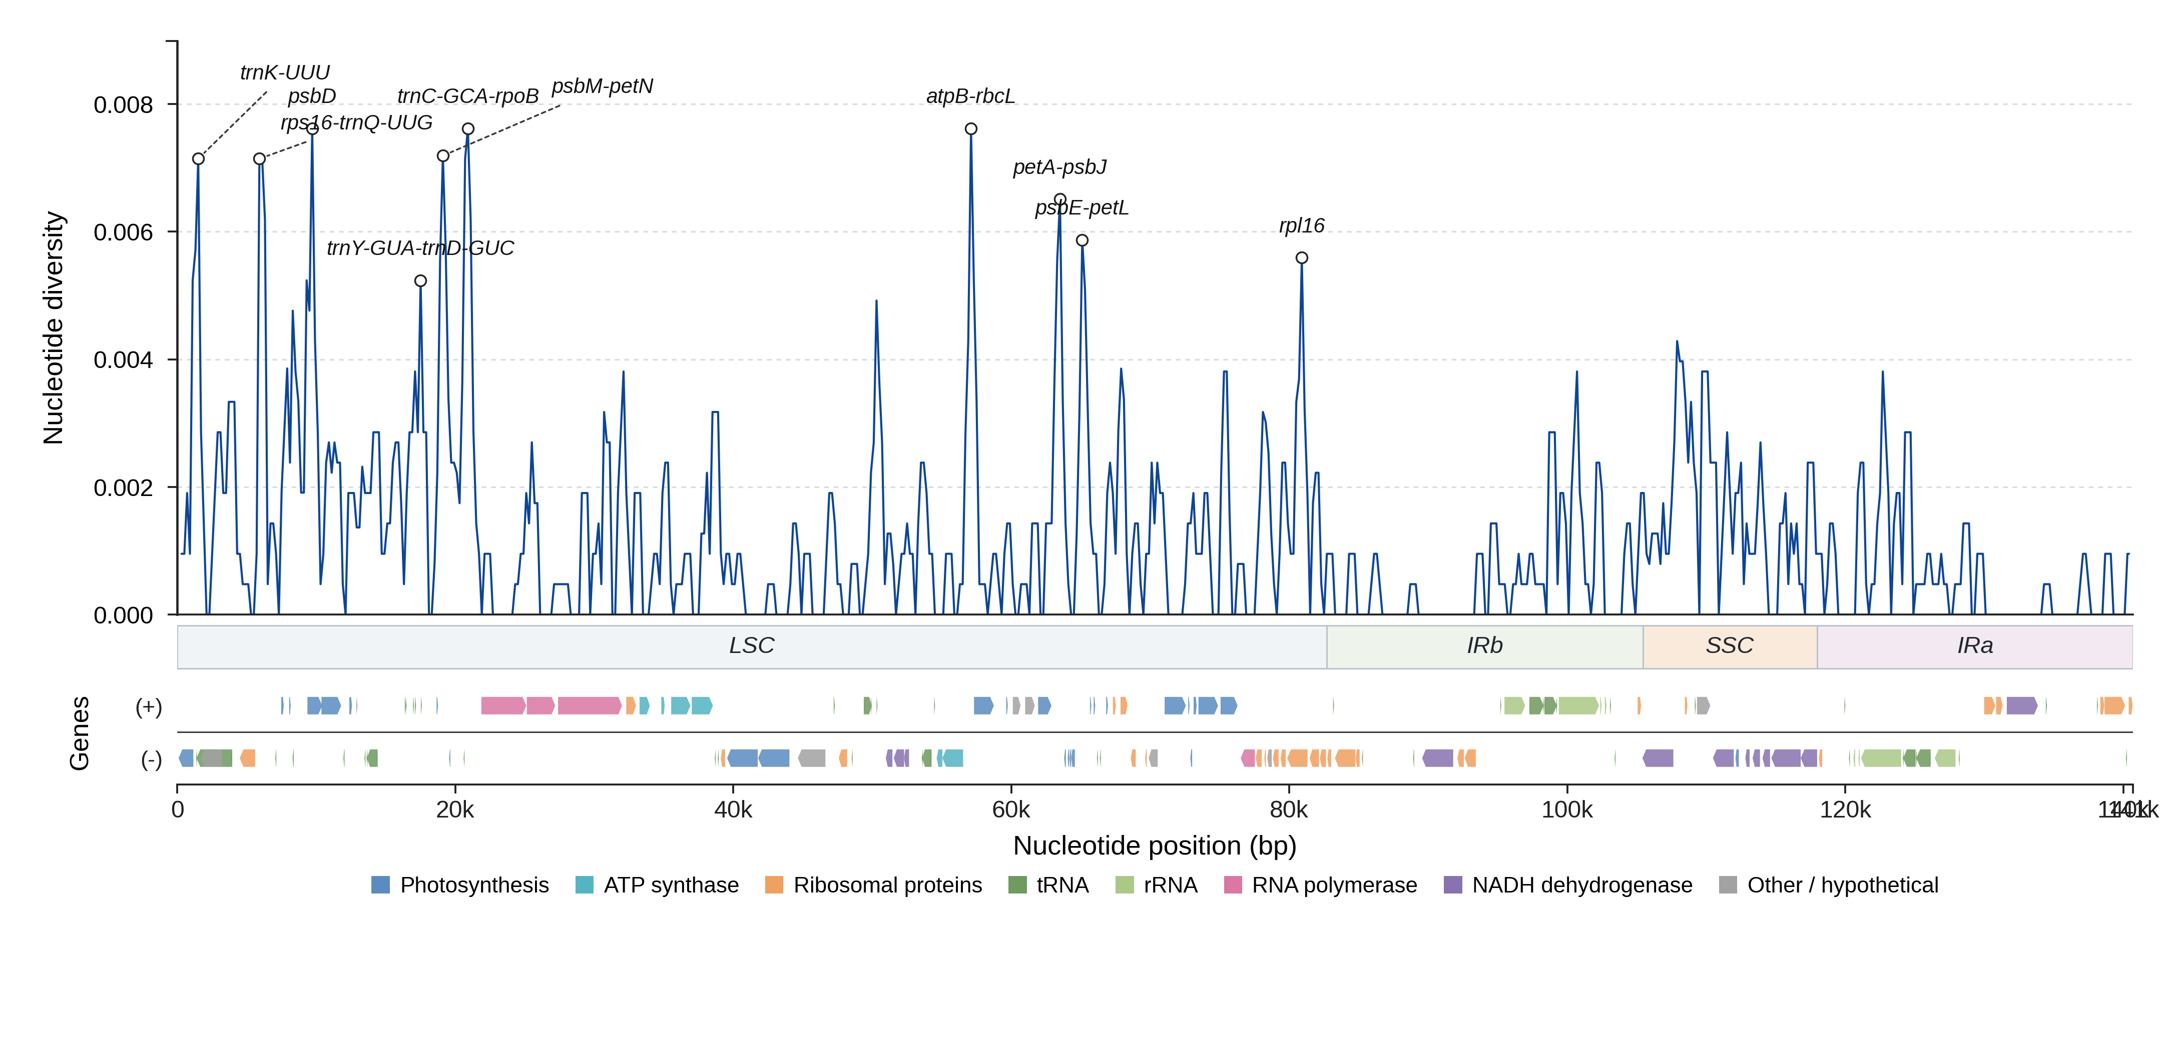Click the Photosynthesis legend color swatch
This screenshot has height=1051, width=2163.
380,885
